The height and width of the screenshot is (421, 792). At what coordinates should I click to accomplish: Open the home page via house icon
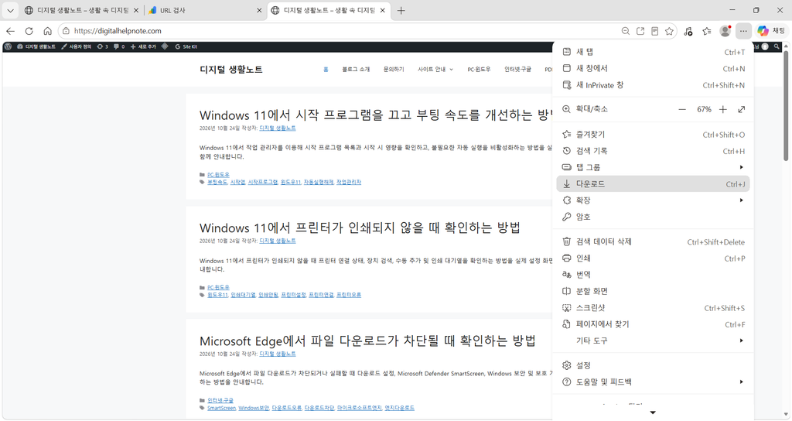pyautogui.click(x=47, y=31)
